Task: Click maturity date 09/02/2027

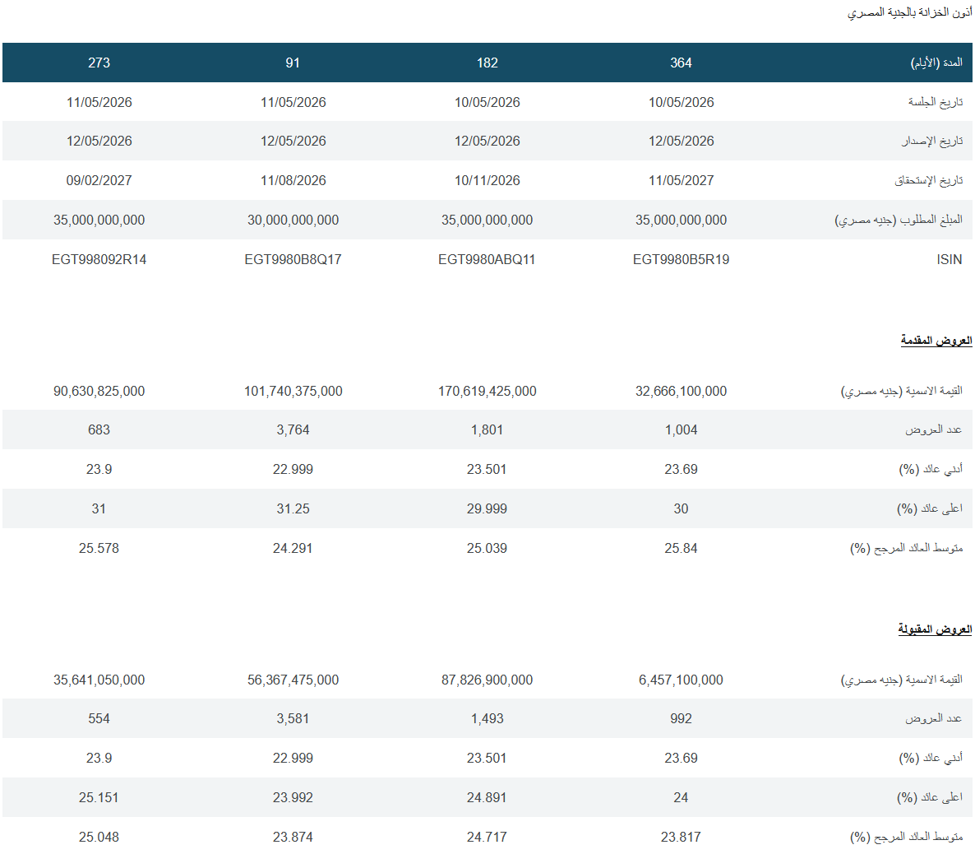Action: (x=99, y=180)
